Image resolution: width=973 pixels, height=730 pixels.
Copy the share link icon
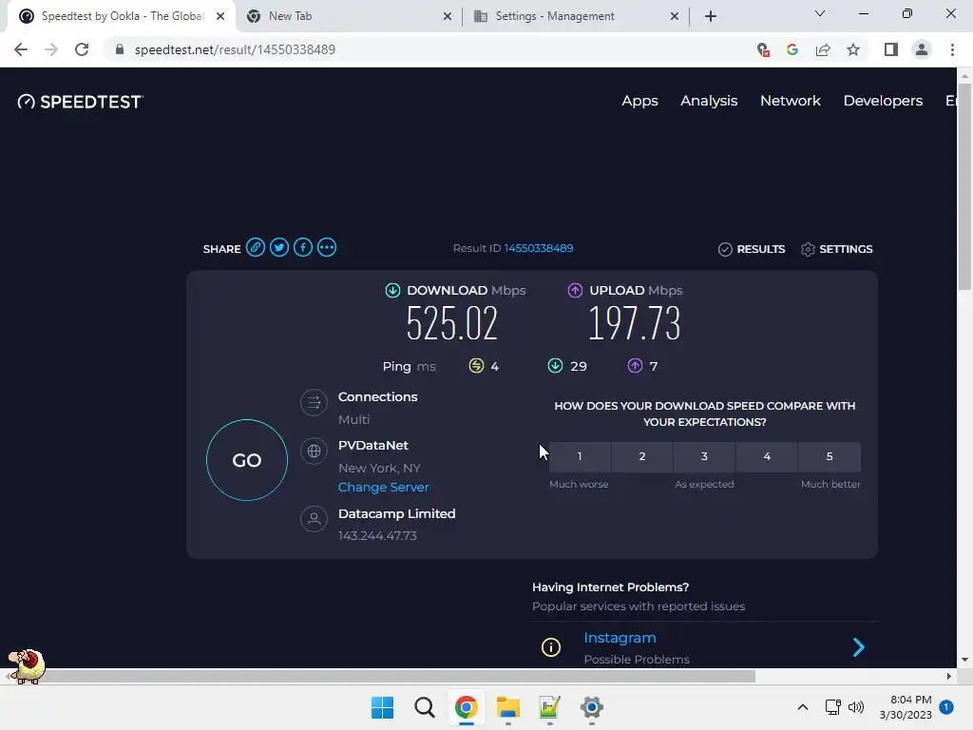pyautogui.click(x=255, y=248)
